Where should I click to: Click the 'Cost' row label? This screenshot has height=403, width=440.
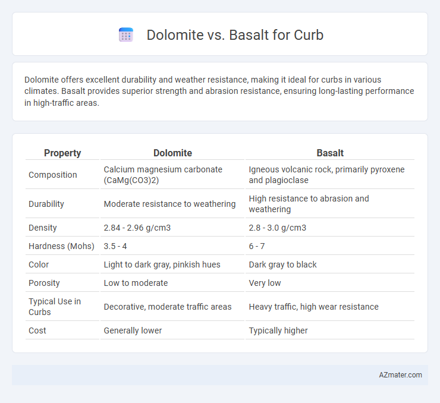tap(37, 330)
